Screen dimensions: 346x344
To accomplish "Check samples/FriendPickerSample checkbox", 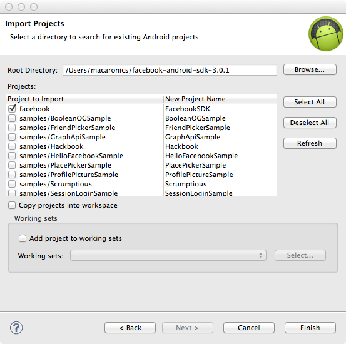I will click(x=12, y=128).
